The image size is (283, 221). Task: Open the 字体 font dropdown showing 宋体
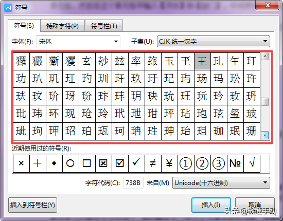(78, 42)
